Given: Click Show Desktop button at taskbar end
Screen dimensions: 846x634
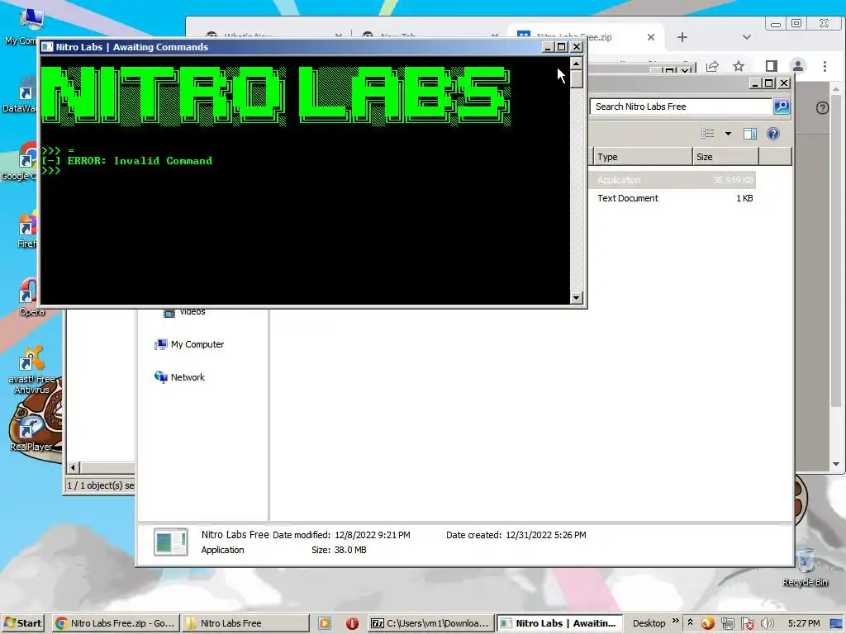Looking at the screenshot, I should click(836, 624).
